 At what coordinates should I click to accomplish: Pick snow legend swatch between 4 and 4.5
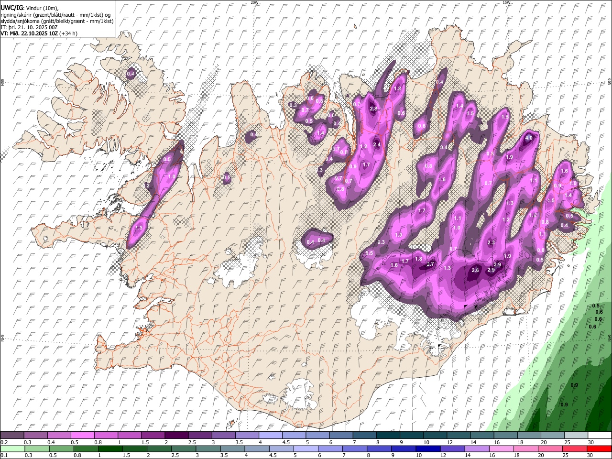(x=270, y=436)
